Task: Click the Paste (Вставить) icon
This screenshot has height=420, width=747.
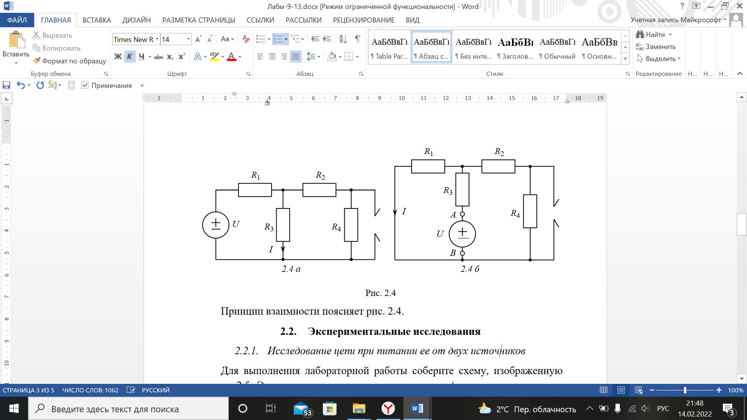Action: (16, 40)
